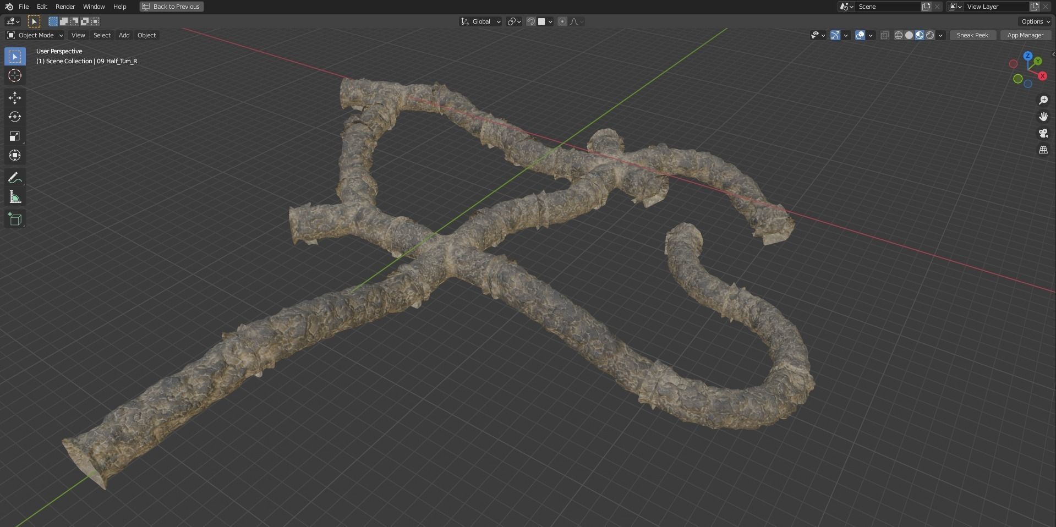The image size is (1056, 527).
Task: Choose Invert Selection mode icon
Action: [x=85, y=21]
